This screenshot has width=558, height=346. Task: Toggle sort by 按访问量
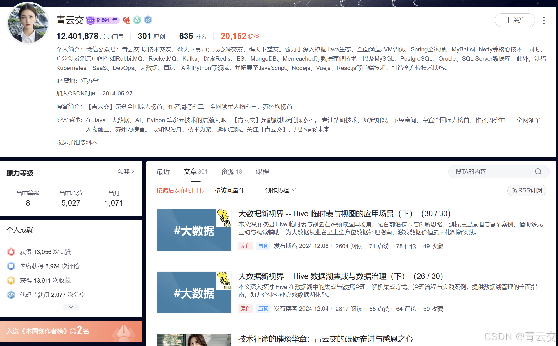click(x=229, y=190)
